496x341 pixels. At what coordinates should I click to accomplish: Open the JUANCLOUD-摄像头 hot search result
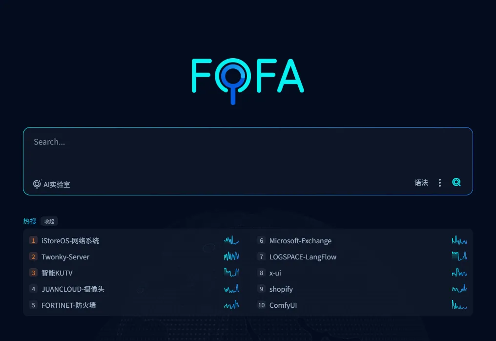73,289
